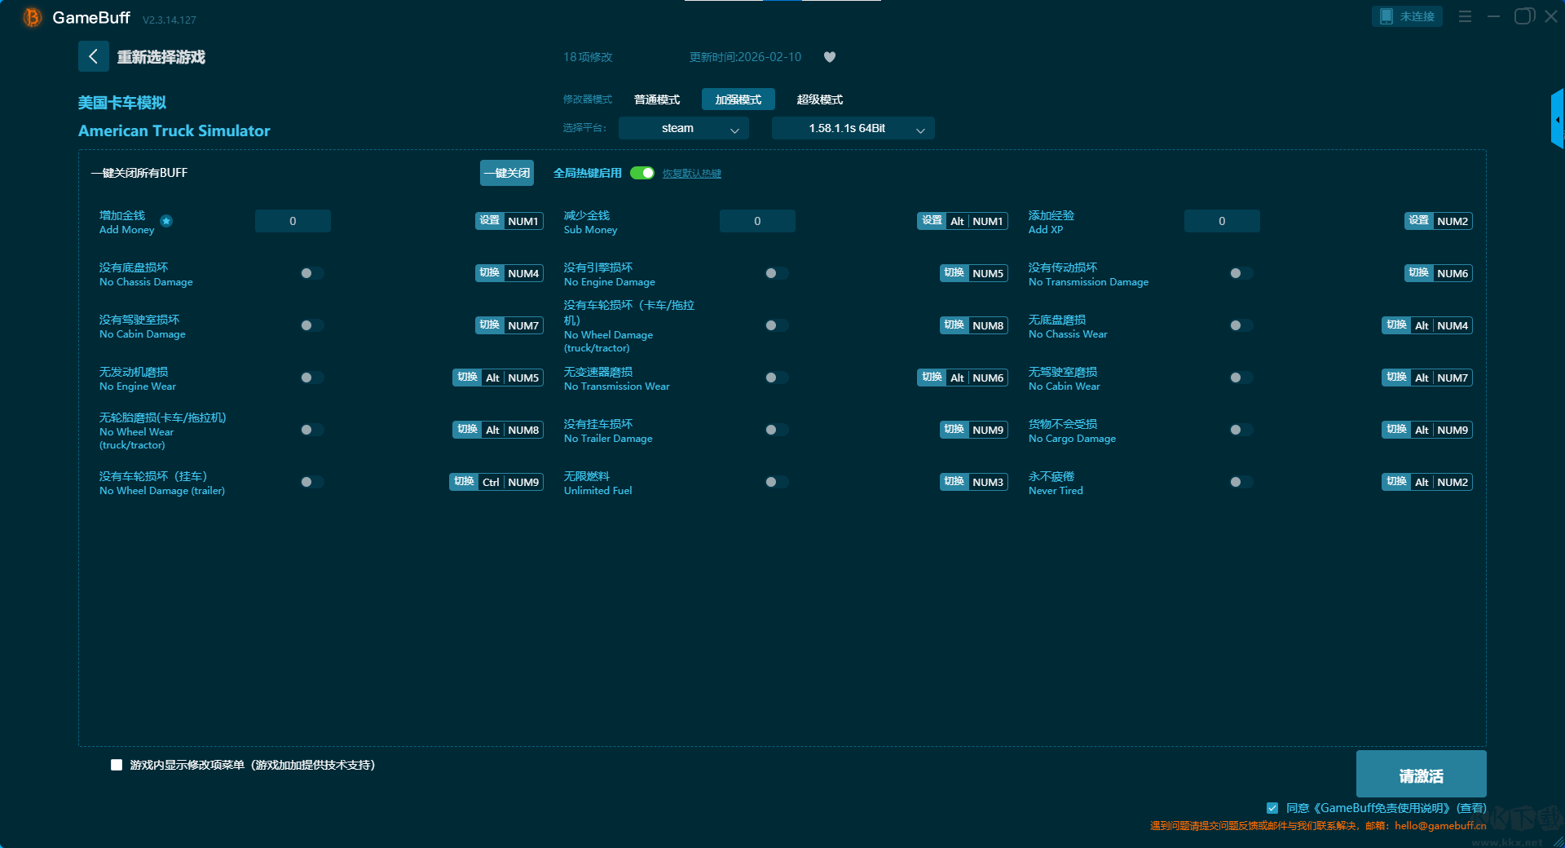Image resolution: width=1565 pixels, height=848 pixels.
Task: Click the heart favorite icon
Action: [x=830, y=57]
